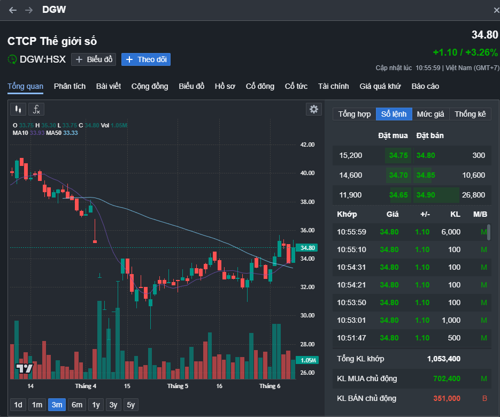Image resolution: width=500 pixels, height=417 pixels.
Task: Click the trades list scrollbar thumb
Action: [x=489, y=232]
